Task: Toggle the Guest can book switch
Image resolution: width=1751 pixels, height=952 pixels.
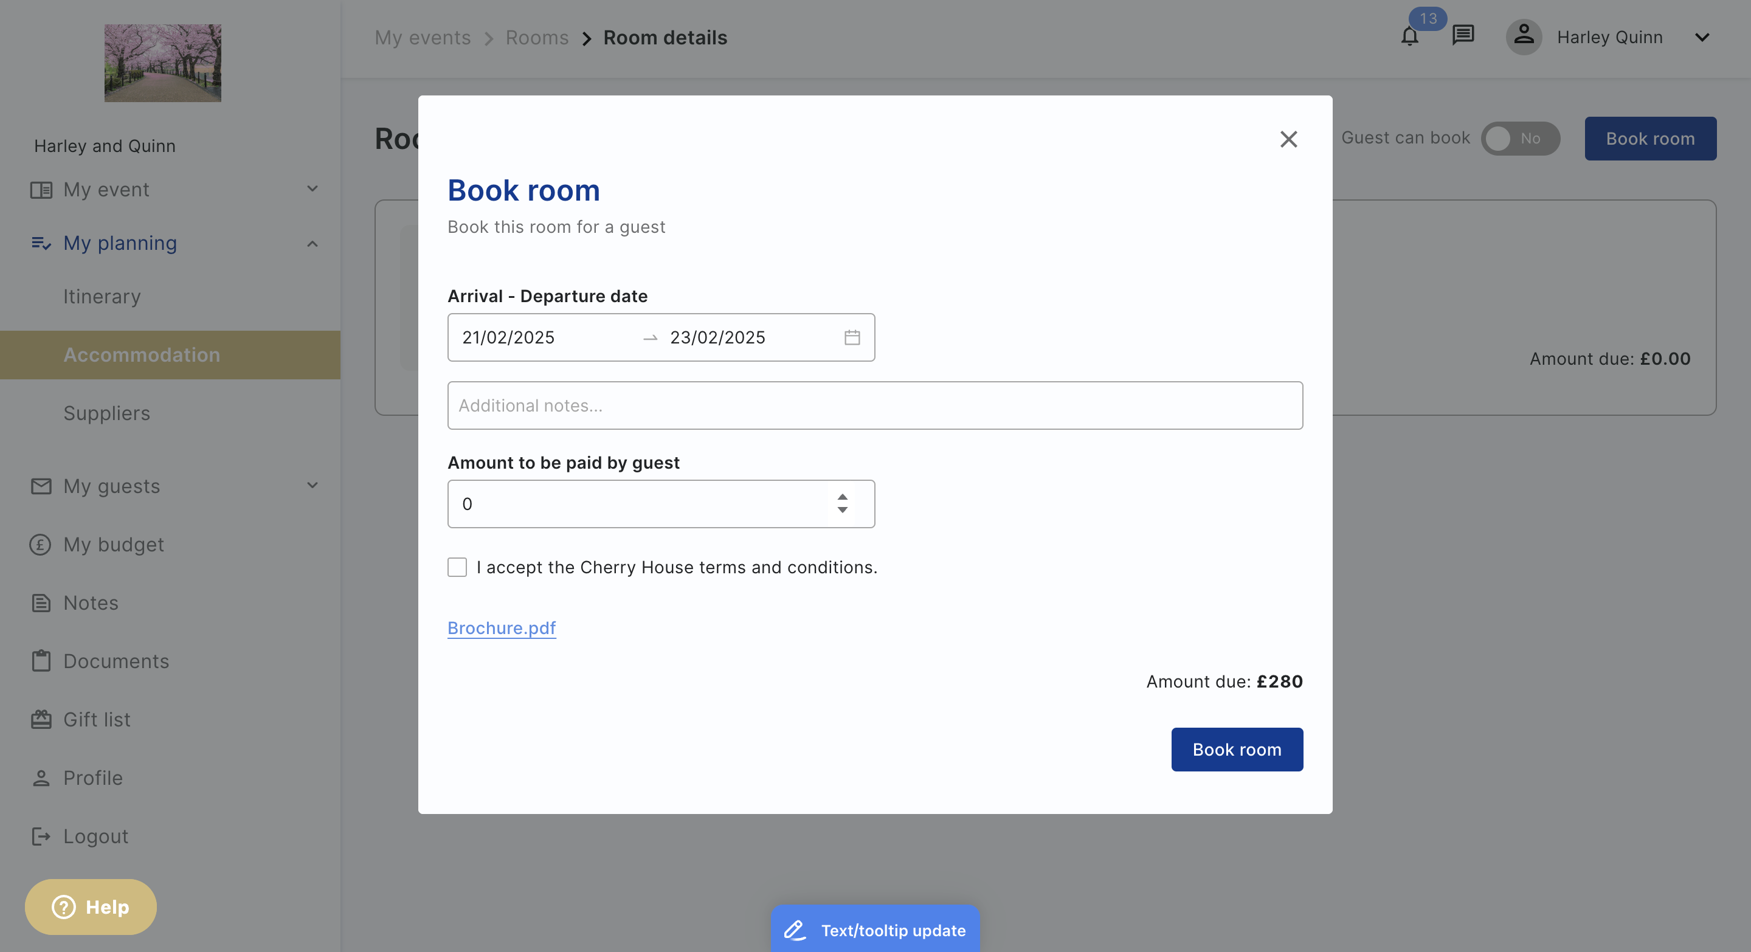Action: coord(1520,138)
